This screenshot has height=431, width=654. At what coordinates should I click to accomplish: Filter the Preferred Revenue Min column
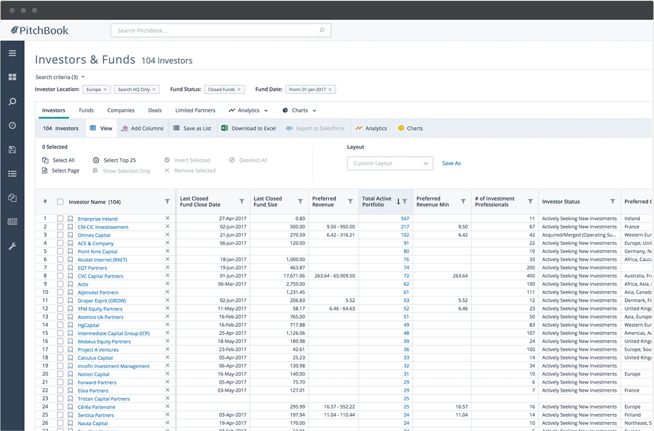(463, 202)
